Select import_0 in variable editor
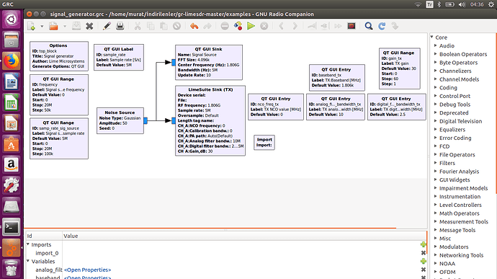497x279 pixels. point(47,253)
